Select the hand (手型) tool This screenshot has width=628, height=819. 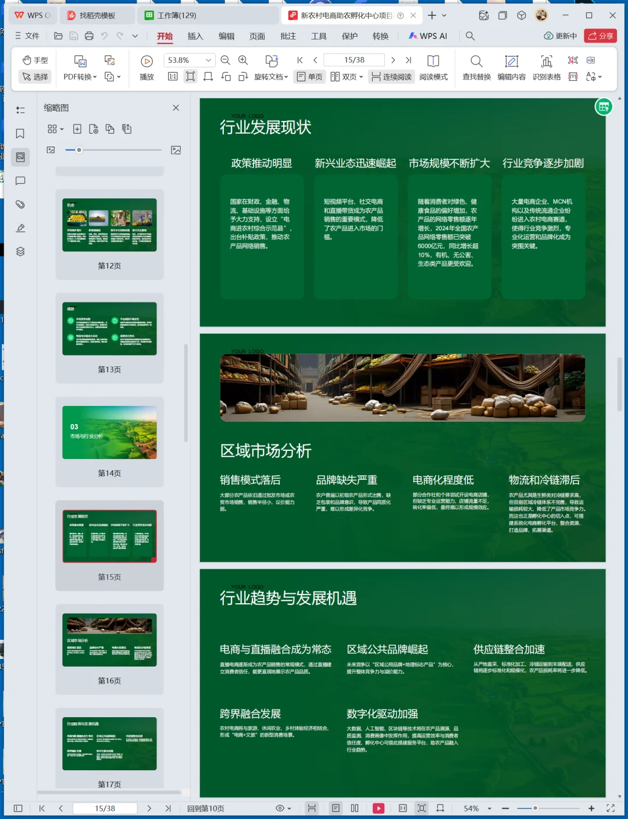(35, 59)
